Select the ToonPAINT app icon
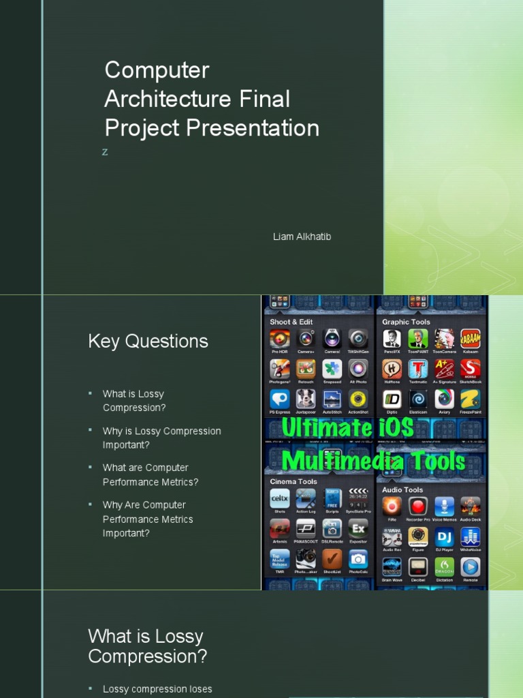Viewport: 523px width, 698px height. pos(418,339)
